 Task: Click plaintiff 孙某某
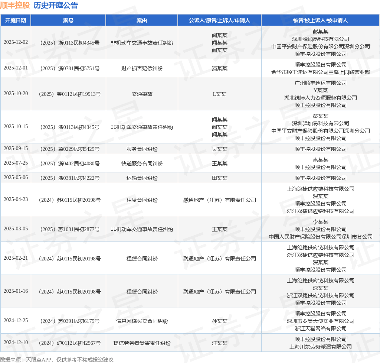tap(220, 321)
